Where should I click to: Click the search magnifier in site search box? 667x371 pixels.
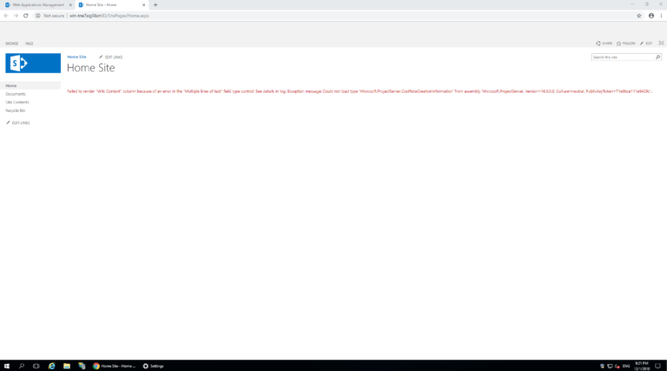click(x=657, y=57)
